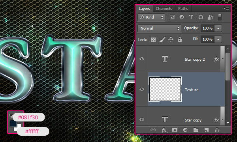The image size is (237, 142).
Task: Filter for smart objects icon
Action: [210, 17]
